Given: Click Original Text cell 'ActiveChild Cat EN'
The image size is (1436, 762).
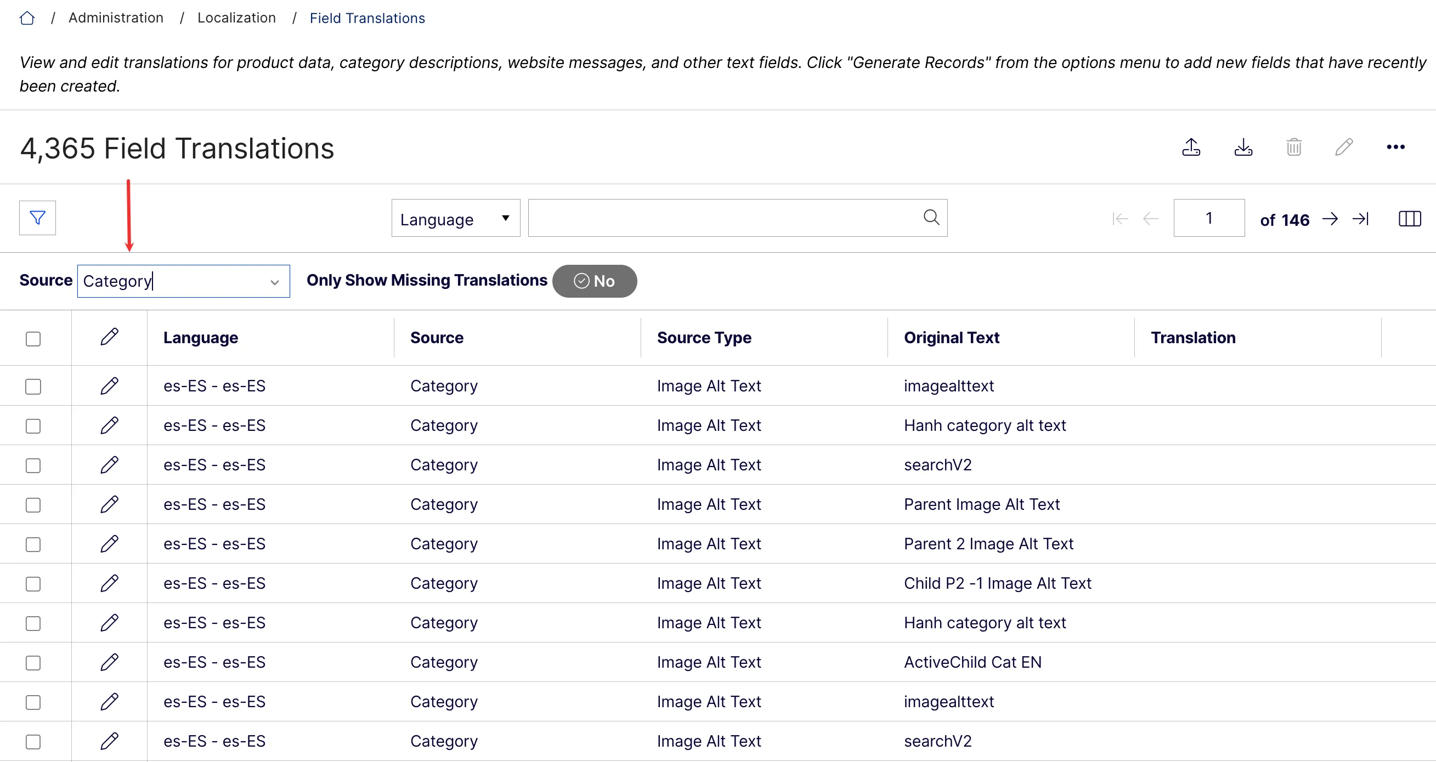Looking at the screenshot, I should tap(973, 662).
